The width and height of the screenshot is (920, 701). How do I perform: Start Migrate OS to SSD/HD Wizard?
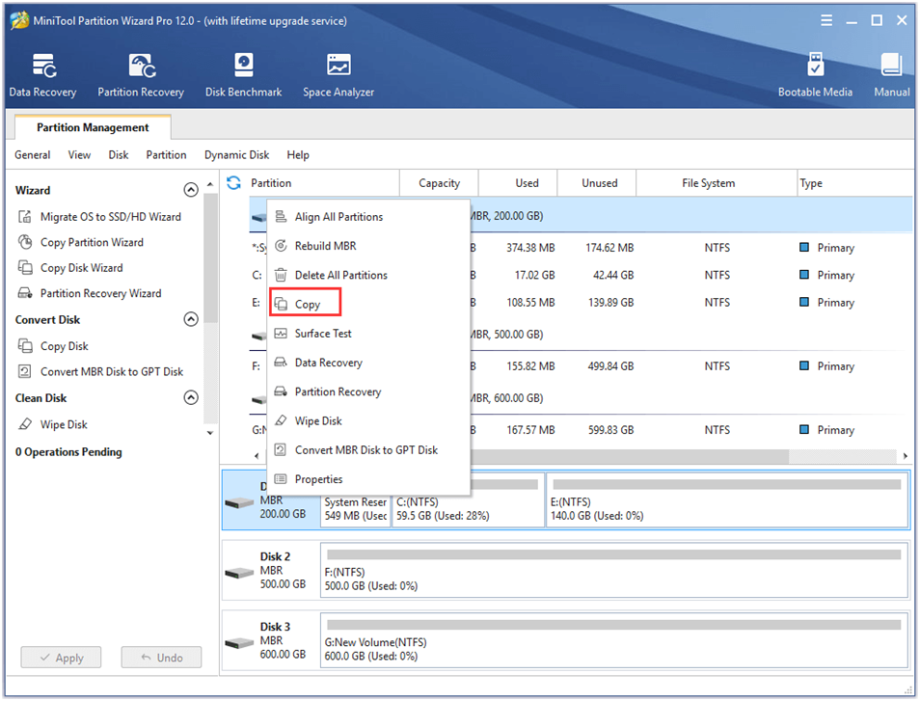(99, 217)
